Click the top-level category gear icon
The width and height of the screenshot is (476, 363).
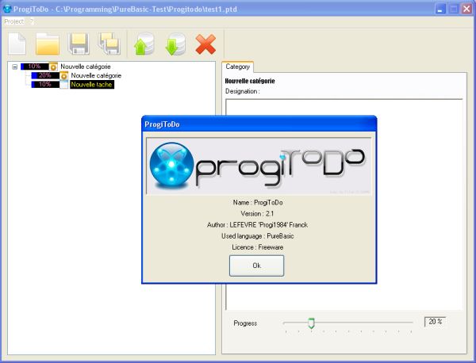pos(53,67)
